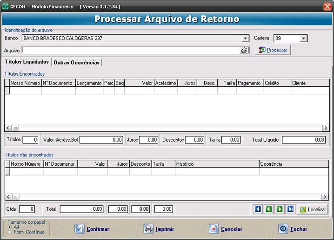Select the Títulos Liquidados tab
Viewport: 334px width, 240px height.
click(x=27, y=62)
